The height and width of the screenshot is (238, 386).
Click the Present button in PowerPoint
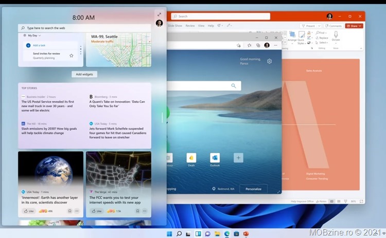point(308,26)
